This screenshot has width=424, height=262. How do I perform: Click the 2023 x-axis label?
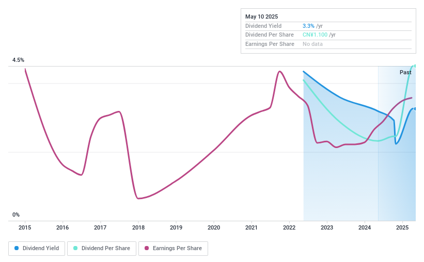coord(327,227)
